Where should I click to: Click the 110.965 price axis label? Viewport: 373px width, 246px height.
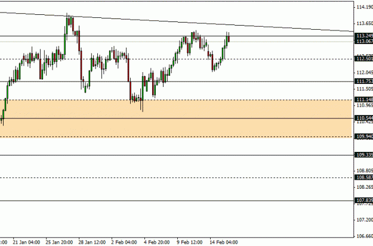(365, 105)
